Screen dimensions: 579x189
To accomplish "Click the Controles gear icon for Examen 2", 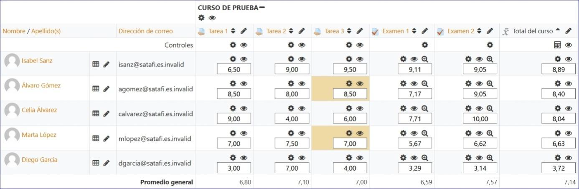I will 490,45.
